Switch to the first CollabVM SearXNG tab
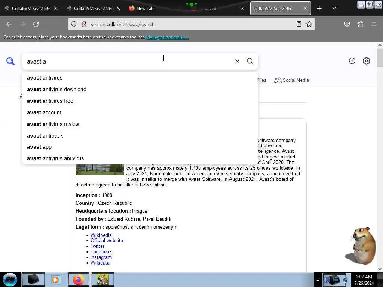This screenshot has width=383, height=287. [31, 8]
